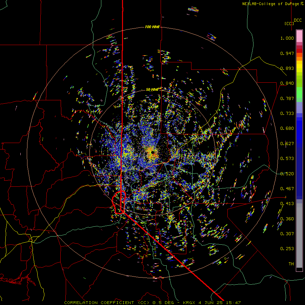Click the DCC label above the color bar
305x305 pixels.
pyautogui.click(x=298, y=20)
